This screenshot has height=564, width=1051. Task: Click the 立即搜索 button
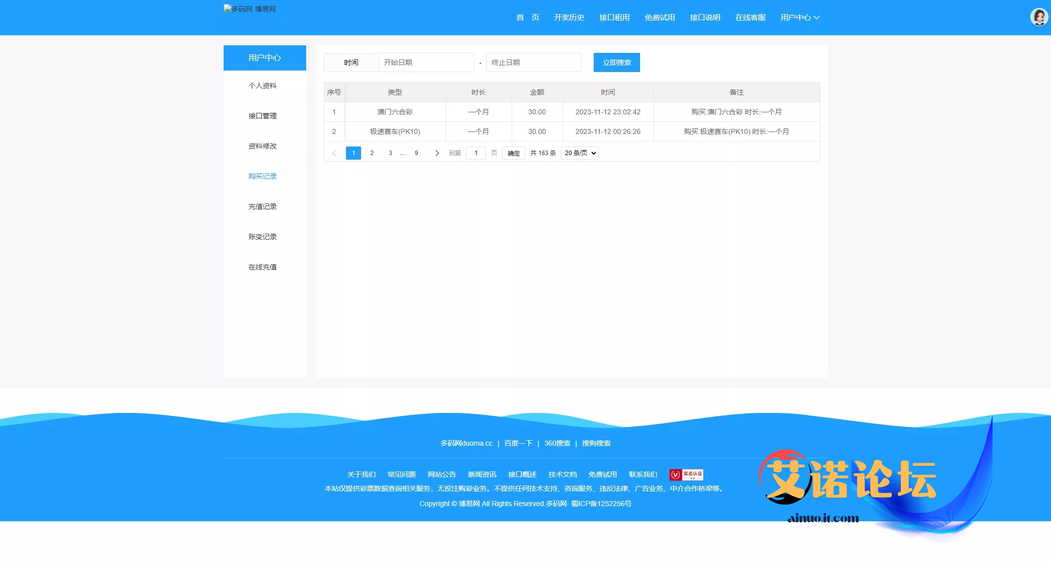tap(617, 62)
